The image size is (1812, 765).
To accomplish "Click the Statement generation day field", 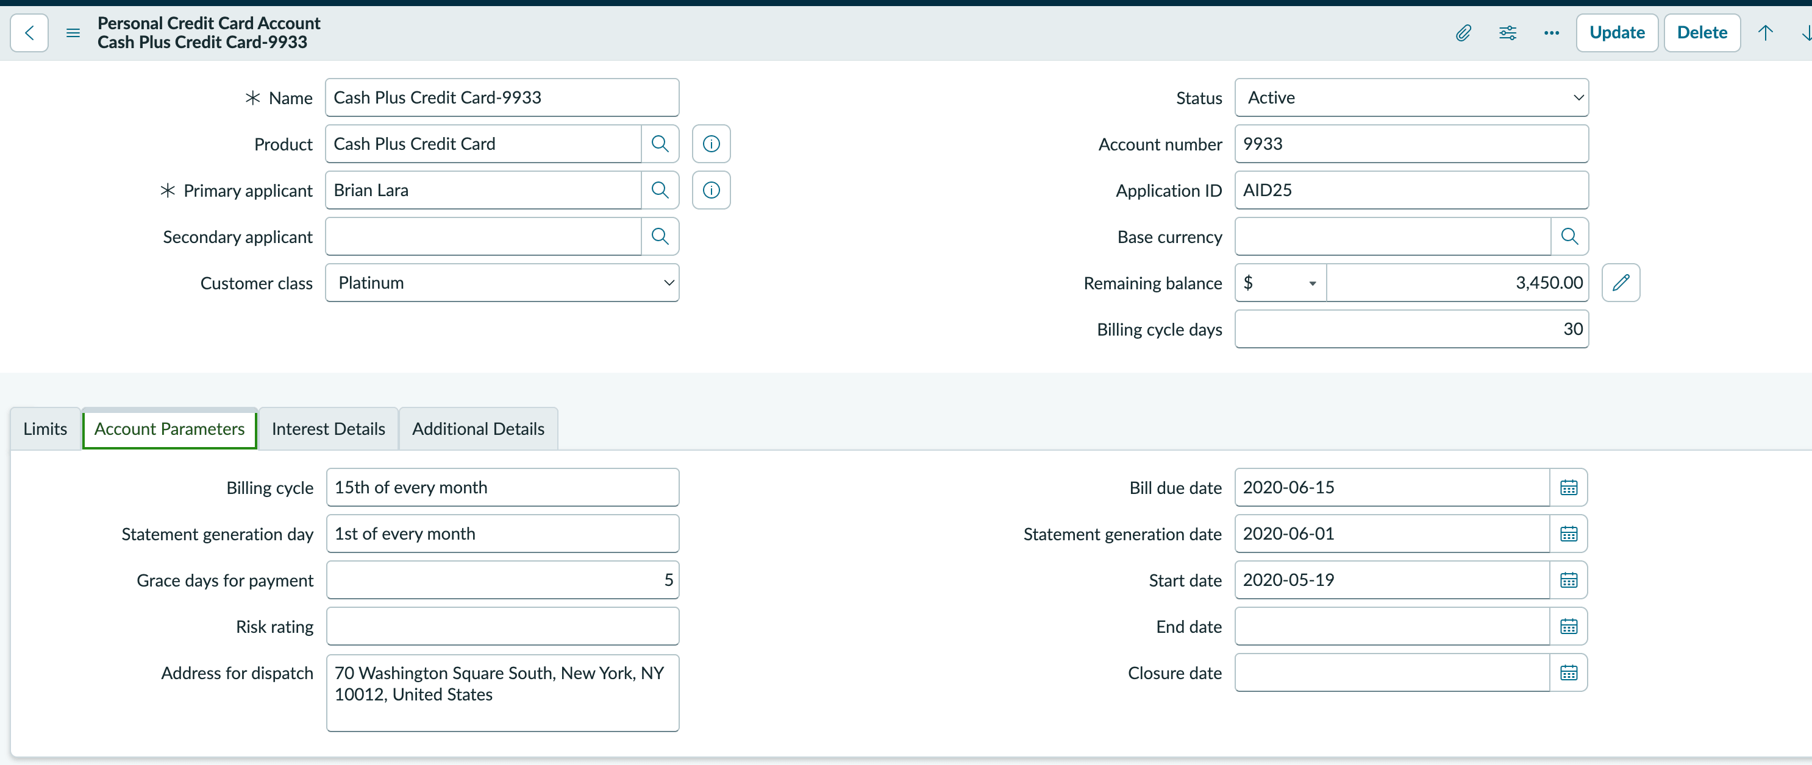I will coord(502,534).
